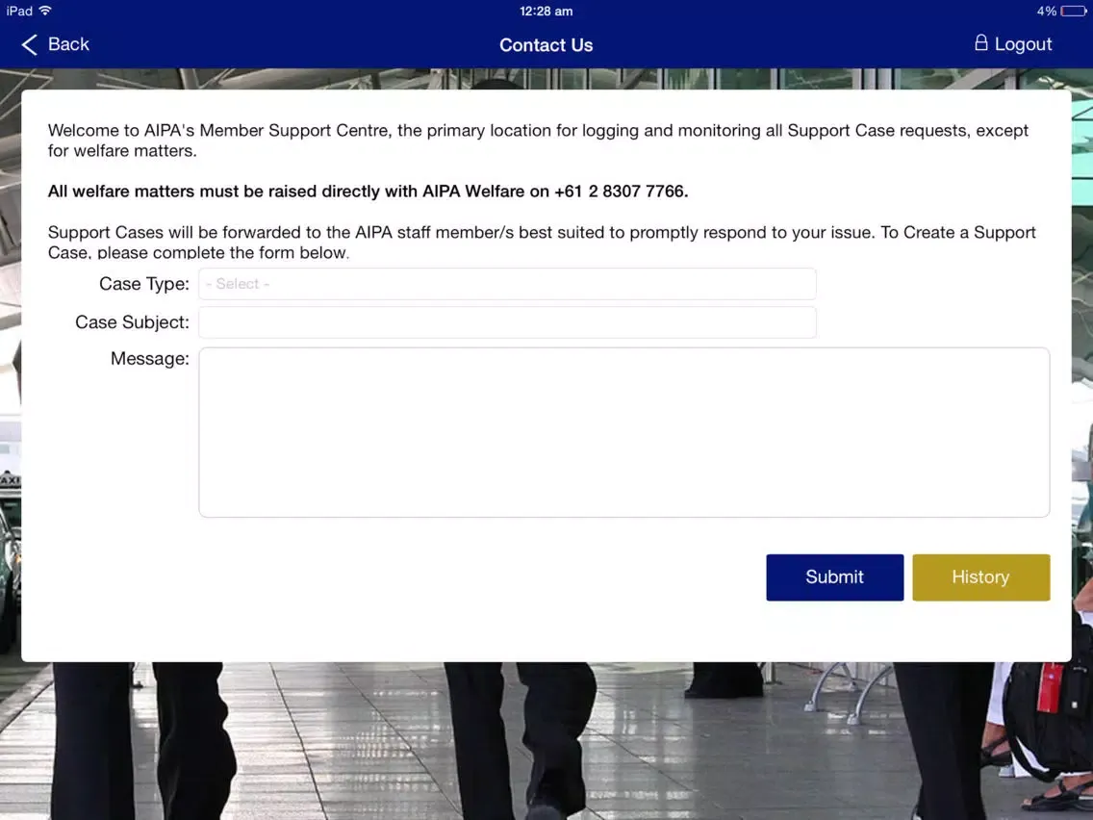Image resolution: width=1093 pixels, height=820 pixels.
Task: Focus the Case Subject input field
Action: pyautogui.click(x=507, y=322)
